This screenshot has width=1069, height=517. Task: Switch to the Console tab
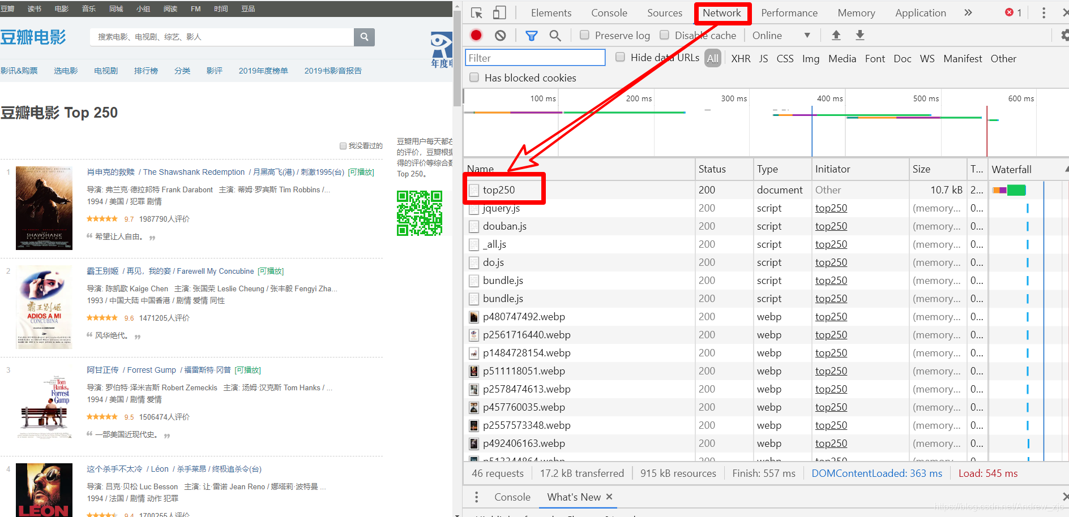pyautogui.click(x=609, y=13)
